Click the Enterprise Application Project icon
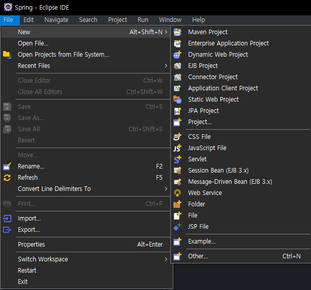 pyautogui.click(x=177, y=43)
